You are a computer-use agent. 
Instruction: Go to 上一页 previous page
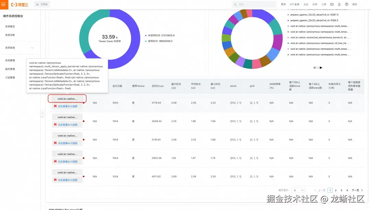320,190
